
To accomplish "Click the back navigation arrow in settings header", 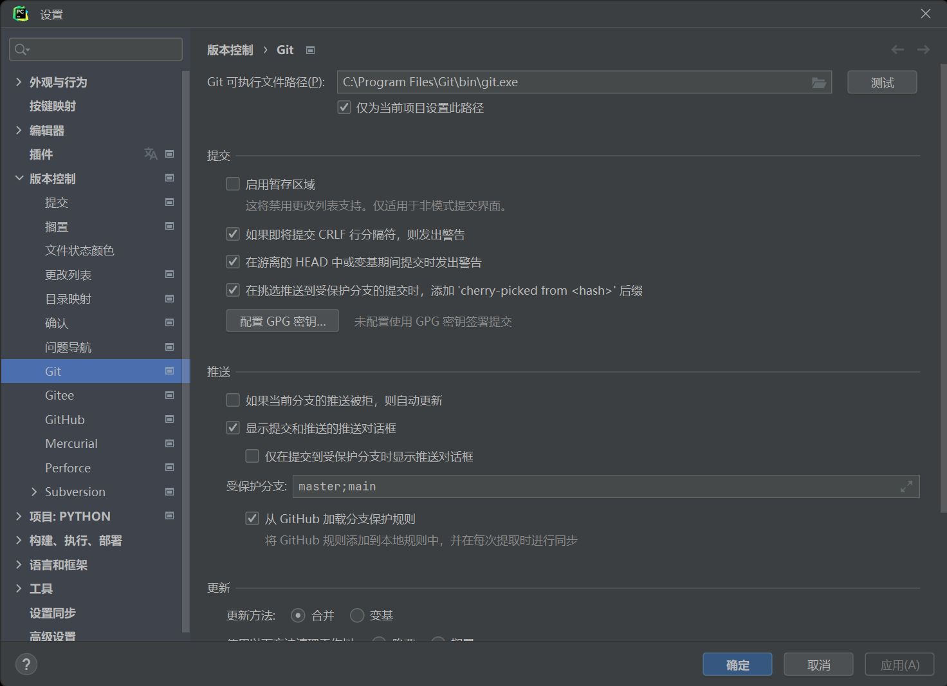I will coord(897,50).
